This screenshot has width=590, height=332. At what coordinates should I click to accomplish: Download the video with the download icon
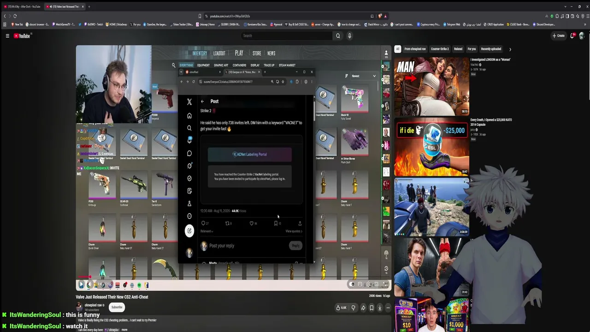[380, 308]
